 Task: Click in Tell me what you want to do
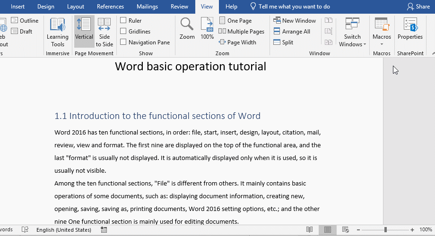[x=294, y=6]
